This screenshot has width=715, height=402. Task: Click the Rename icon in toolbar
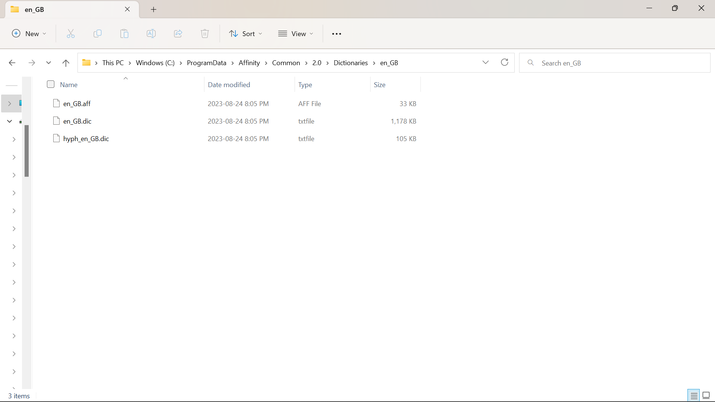click(151, 34)
